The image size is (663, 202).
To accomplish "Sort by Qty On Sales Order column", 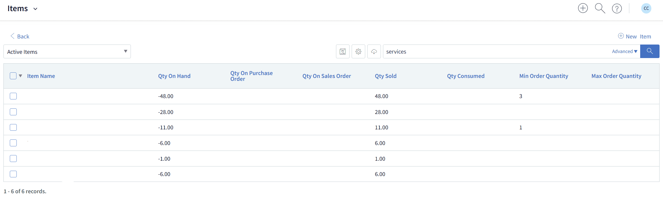I will (327, 76).
